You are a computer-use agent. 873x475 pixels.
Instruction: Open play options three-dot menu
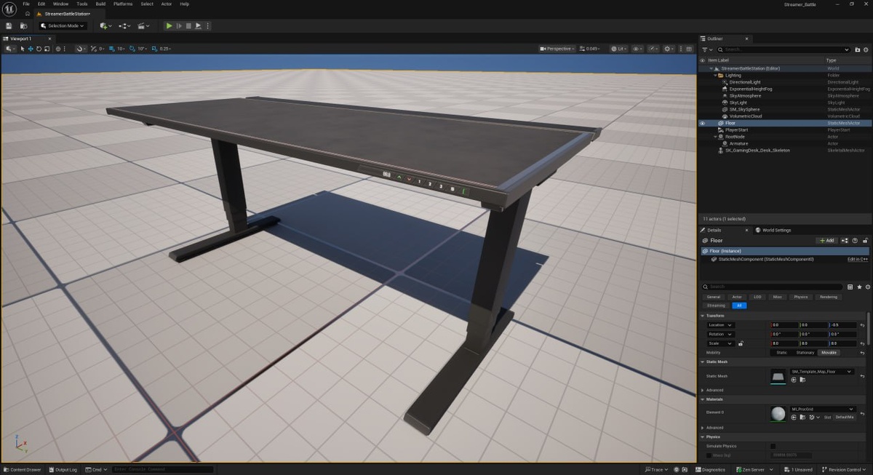[x=208, y=25]
